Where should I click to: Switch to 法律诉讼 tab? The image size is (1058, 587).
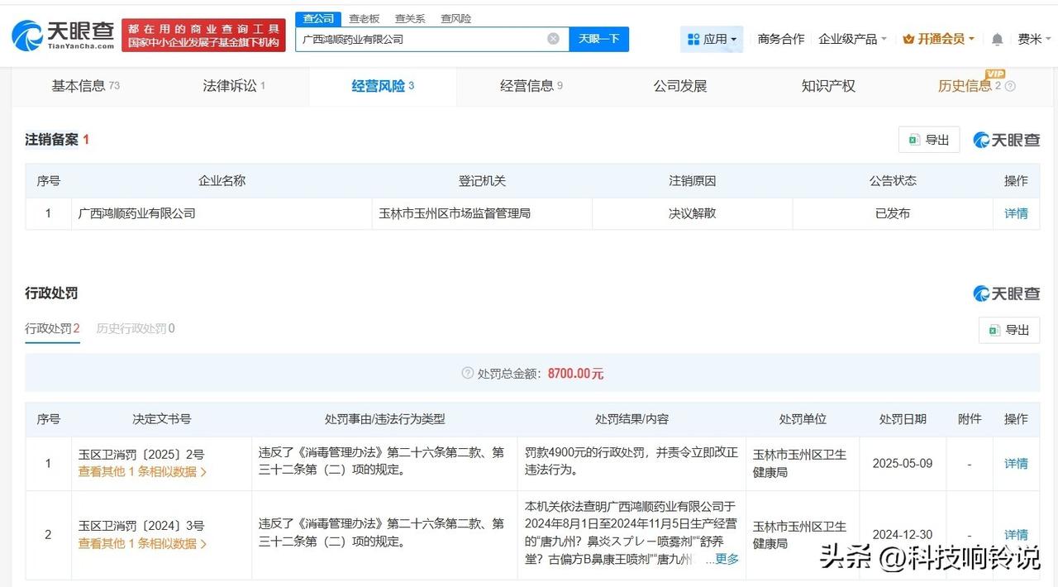(x=234, y=86)
